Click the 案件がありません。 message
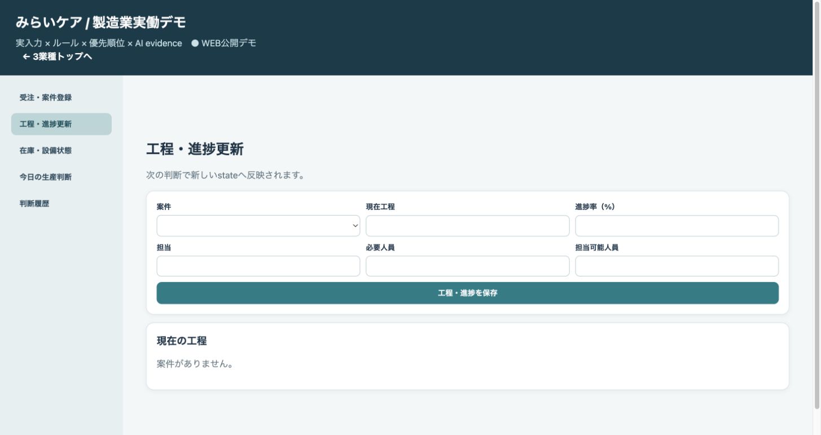The width and height of the screenshot is (821, 435). click(x=195, y=364)
